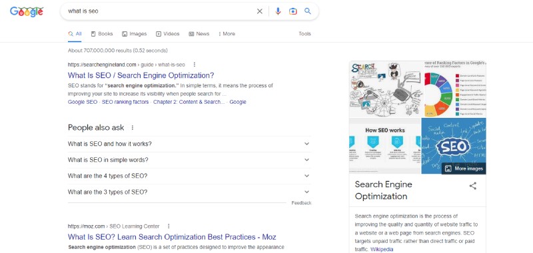Switch to the News tab
The height and width of the screenshot is (253, 533).
click(x=199, y=34)
